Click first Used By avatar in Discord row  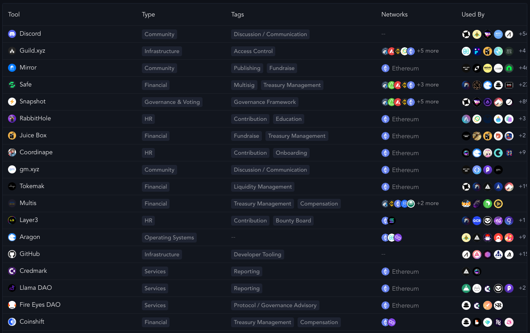466,34
